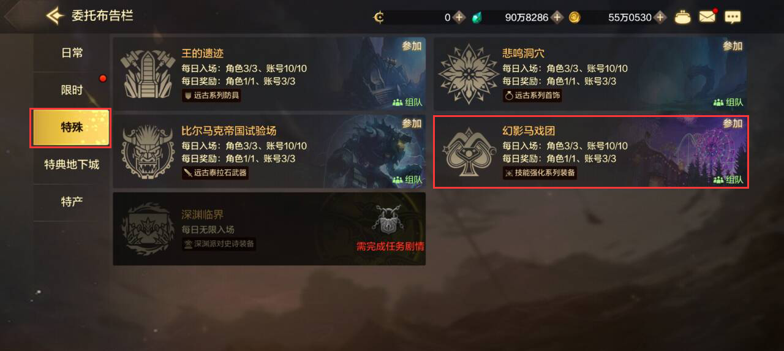Open the mail envelope icon
This screenshot has height=351, width=784.
tap(707, 17)
